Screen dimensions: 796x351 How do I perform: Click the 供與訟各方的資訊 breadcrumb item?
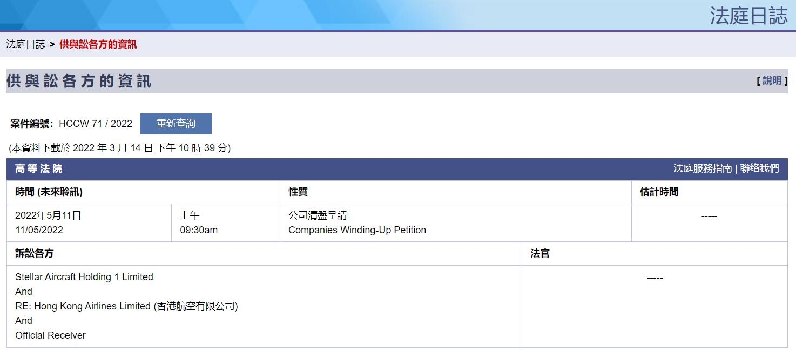[98, 44]
